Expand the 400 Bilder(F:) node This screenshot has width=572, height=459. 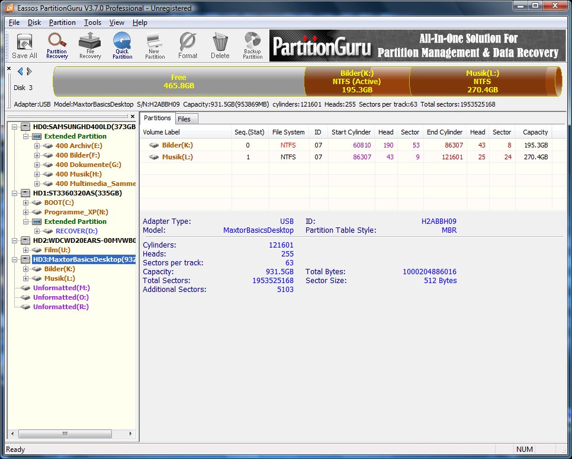point(37,155)
